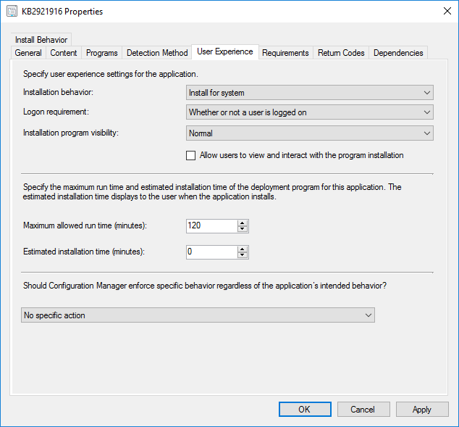
Task: Open the Dependencies tab
Action: pos(398,53)
